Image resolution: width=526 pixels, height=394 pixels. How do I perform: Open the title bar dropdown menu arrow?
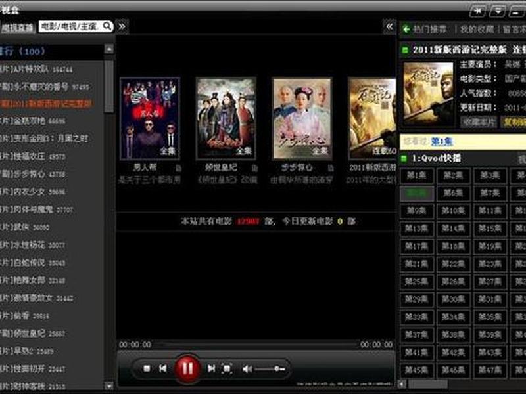[498, 11]
